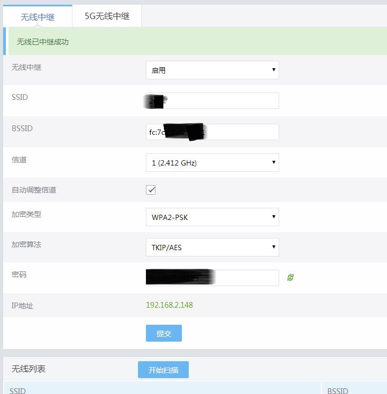Click the SSID input field
Viewport: 387px width, 394px height.
(212, 101)
